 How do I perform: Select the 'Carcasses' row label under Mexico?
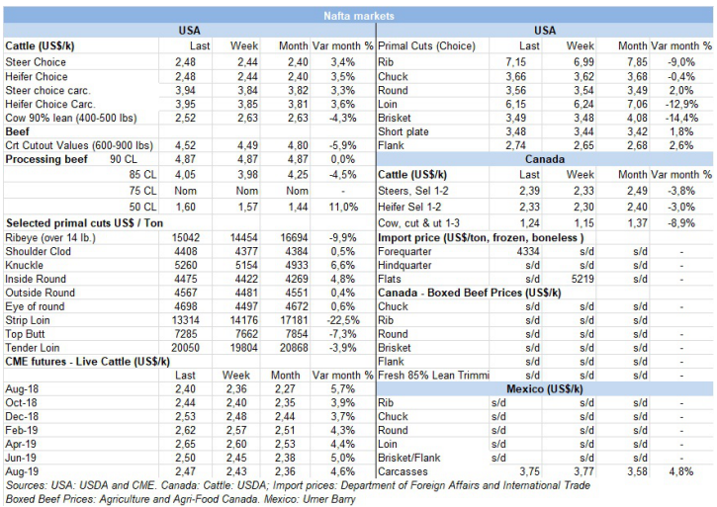coord(404,472)
